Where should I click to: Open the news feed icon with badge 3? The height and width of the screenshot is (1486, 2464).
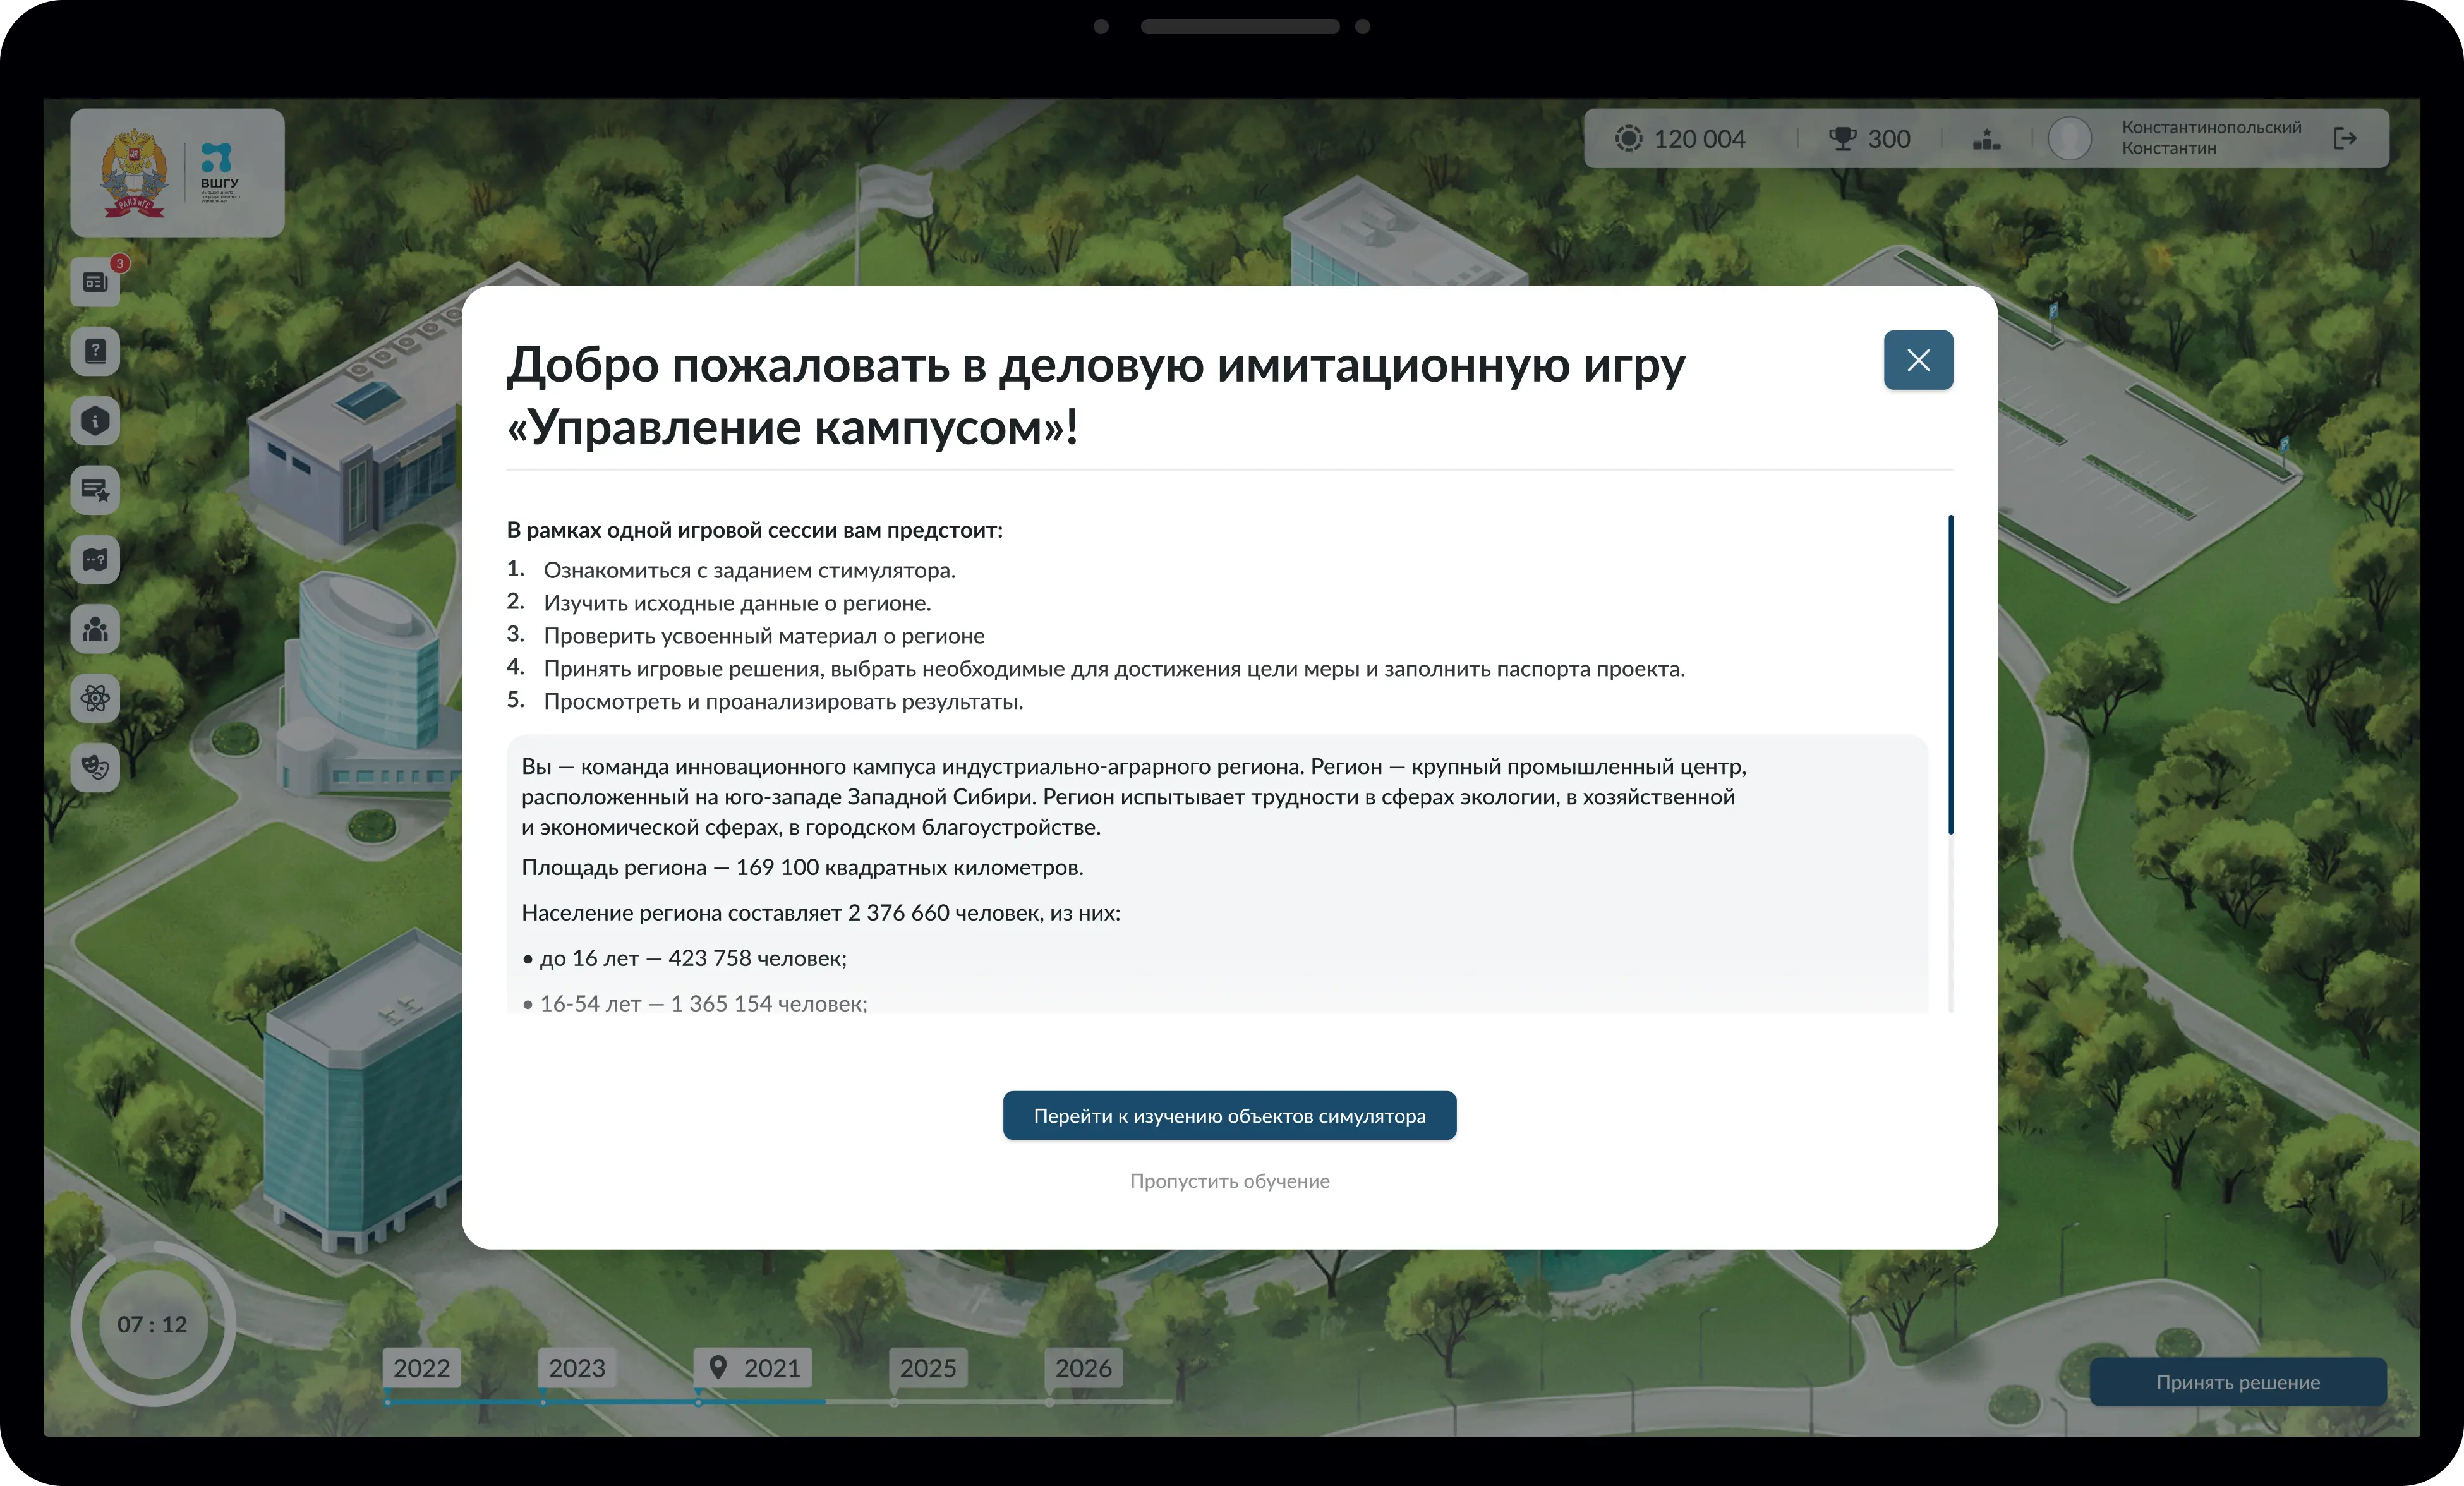pyautogui.click(x=95, y=282)
